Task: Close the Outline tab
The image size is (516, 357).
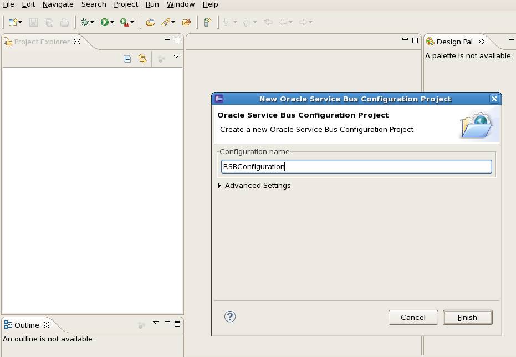Action: (47, 325)
